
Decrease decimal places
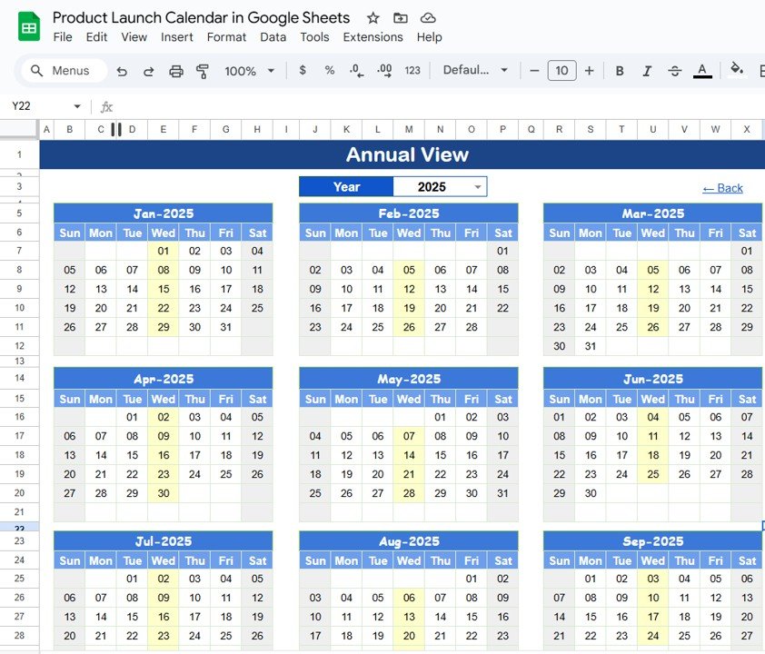point(357,71)
